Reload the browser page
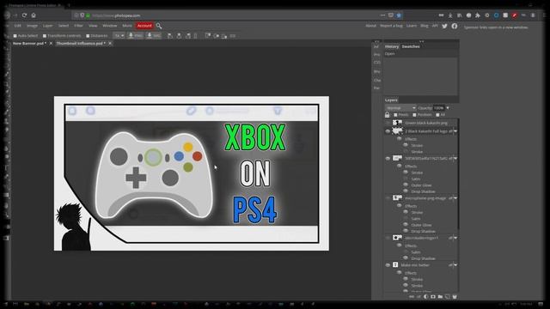Screen dimensions: 550x309 pyautogui.click(x=24, y=15)
